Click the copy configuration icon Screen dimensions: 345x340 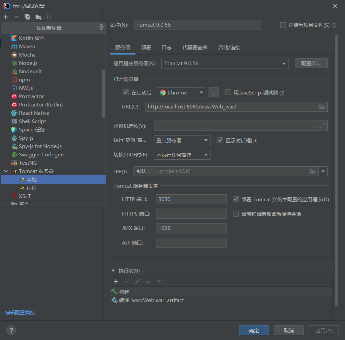click(x=27, y=17)
